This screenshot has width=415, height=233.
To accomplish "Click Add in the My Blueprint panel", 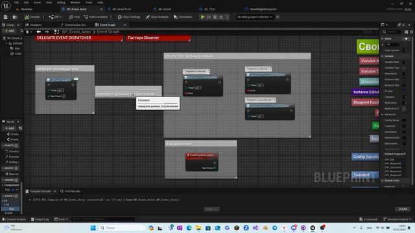I will point(10,128).
